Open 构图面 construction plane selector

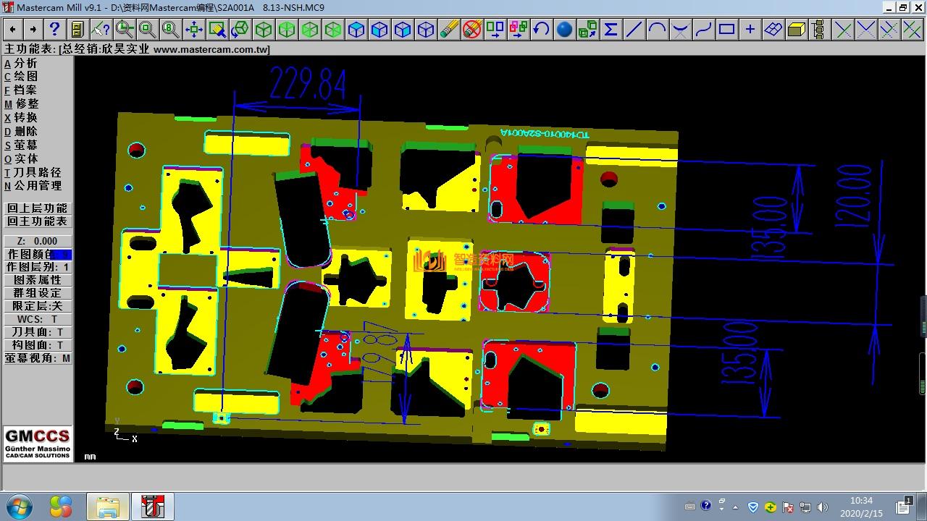38,345
